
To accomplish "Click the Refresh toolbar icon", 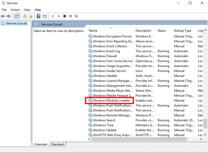I will [x=25, y=16].
